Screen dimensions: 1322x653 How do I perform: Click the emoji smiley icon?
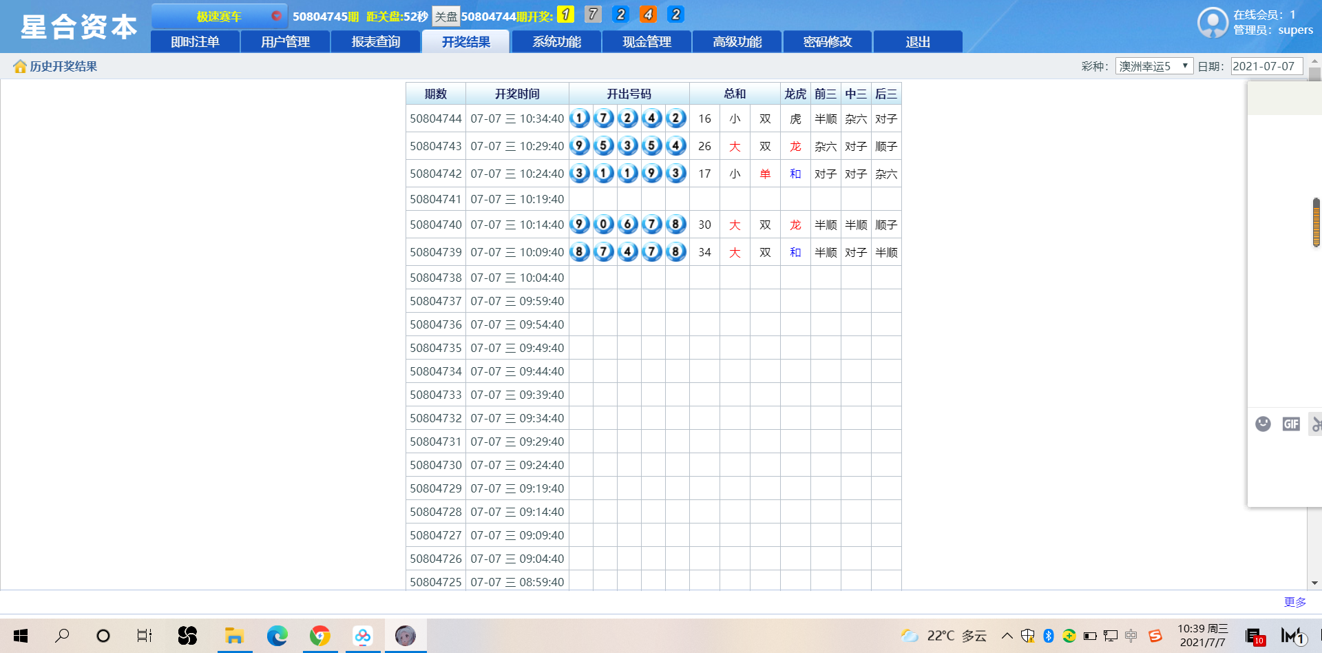pos(1263,424)
